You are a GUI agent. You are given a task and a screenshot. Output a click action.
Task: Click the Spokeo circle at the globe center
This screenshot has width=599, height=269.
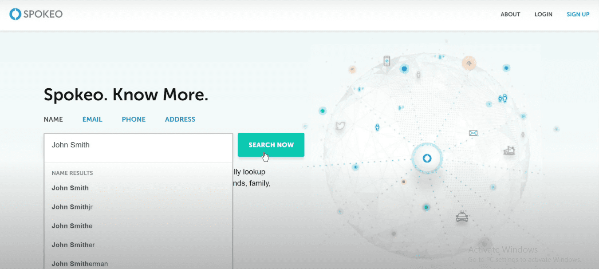pos(427,158)
